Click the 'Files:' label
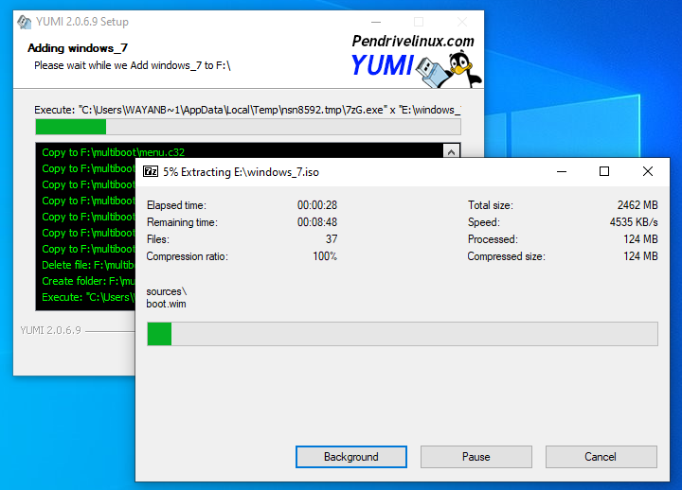This screenshot has height=490, width=682. (158, 239)
